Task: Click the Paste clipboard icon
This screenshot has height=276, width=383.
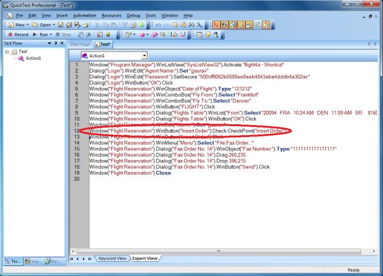Action: tap(114, 25)
